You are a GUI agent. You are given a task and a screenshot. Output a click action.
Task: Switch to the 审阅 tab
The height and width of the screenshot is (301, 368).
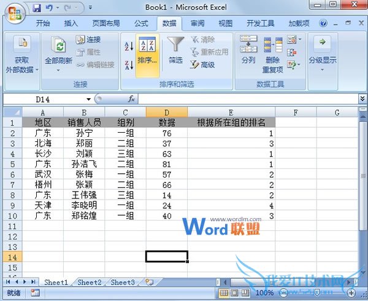click(x=197, y=23)
